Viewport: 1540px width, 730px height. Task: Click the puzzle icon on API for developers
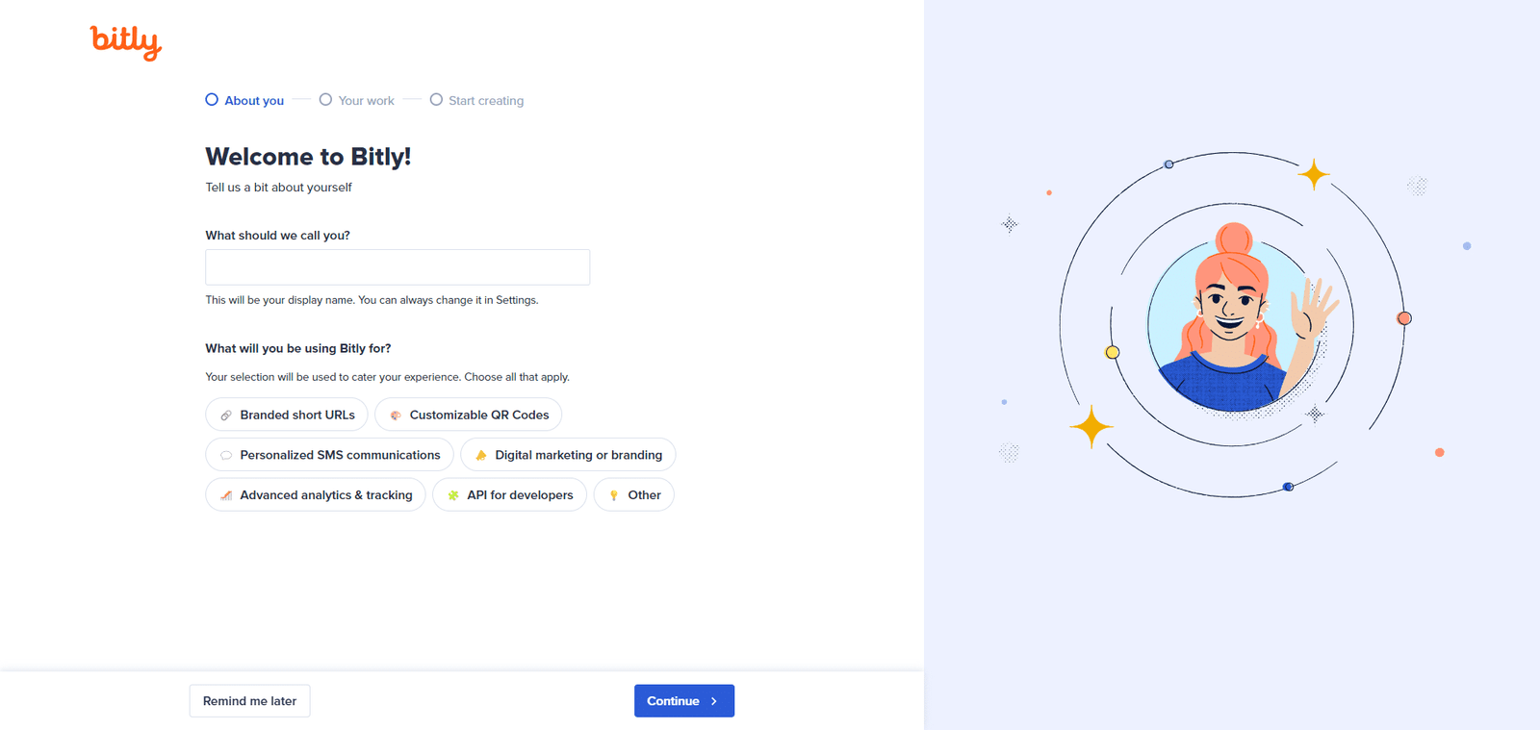click(453, 496)
